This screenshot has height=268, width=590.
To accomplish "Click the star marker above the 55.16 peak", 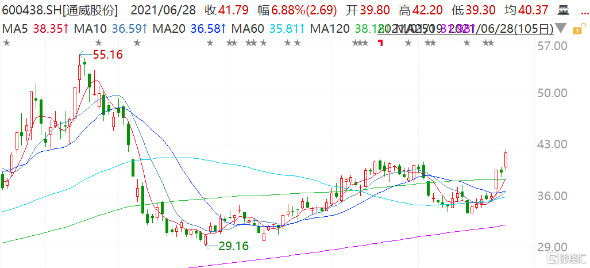I will point(99,43).
